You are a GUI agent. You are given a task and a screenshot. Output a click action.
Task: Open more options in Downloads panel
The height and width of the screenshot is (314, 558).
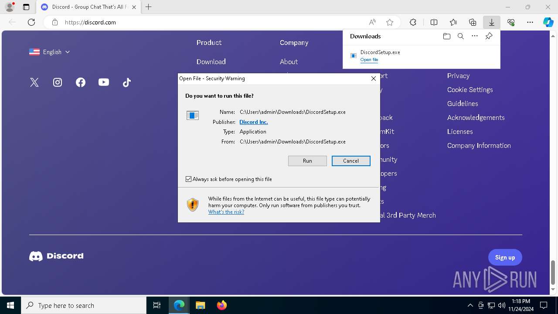coord(475,36)
